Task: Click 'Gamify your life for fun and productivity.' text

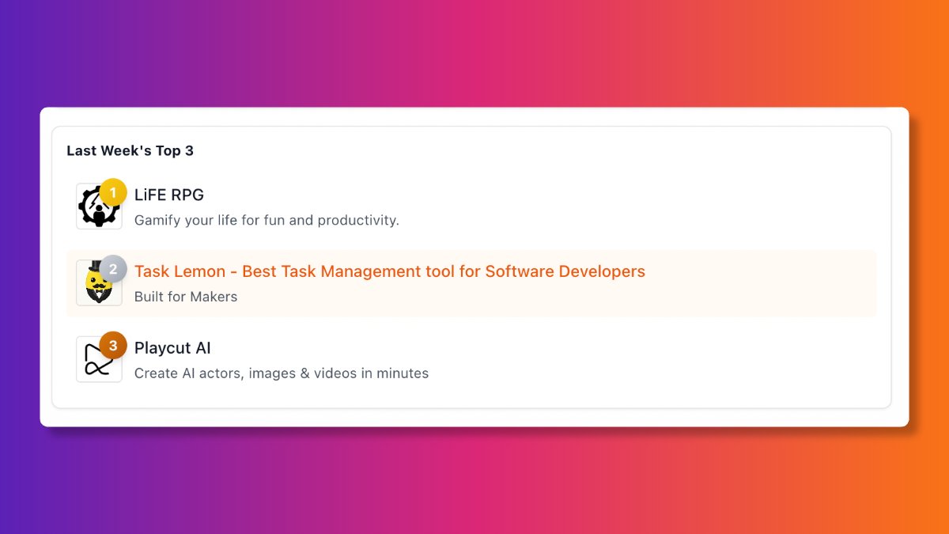Action: pyautogui.click(x=267, y=220)
